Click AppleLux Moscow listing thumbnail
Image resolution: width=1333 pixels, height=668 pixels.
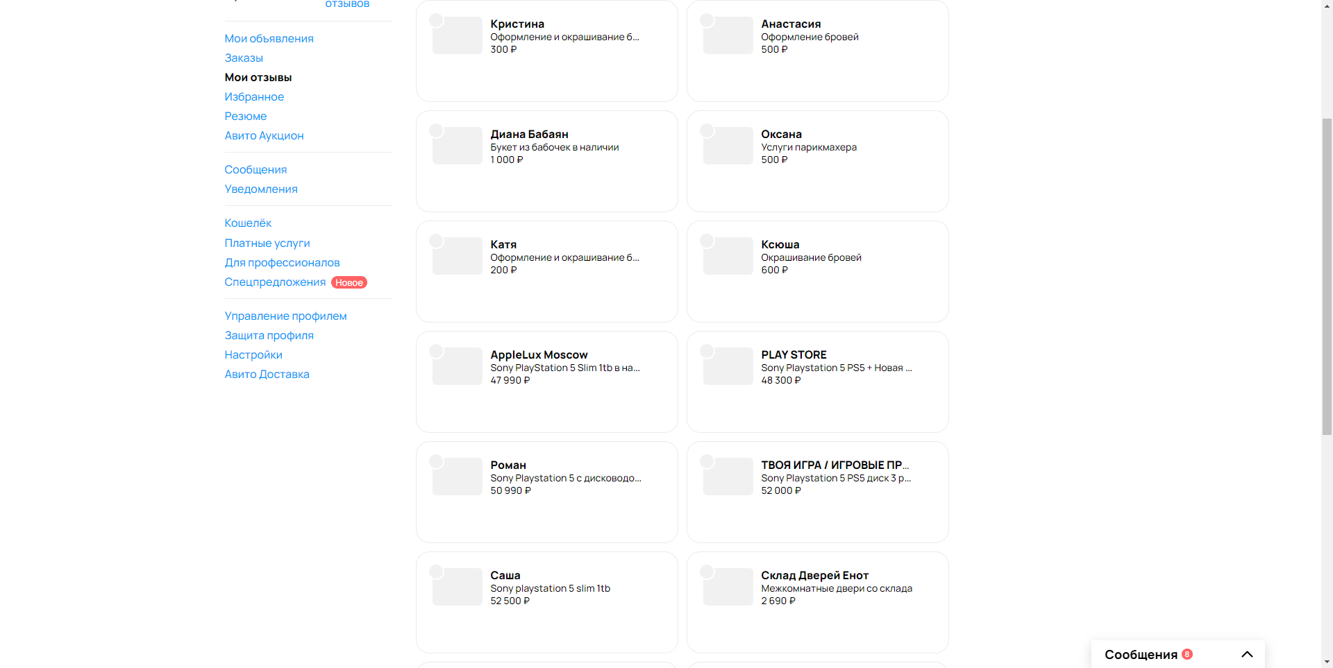tap(457, 366)
